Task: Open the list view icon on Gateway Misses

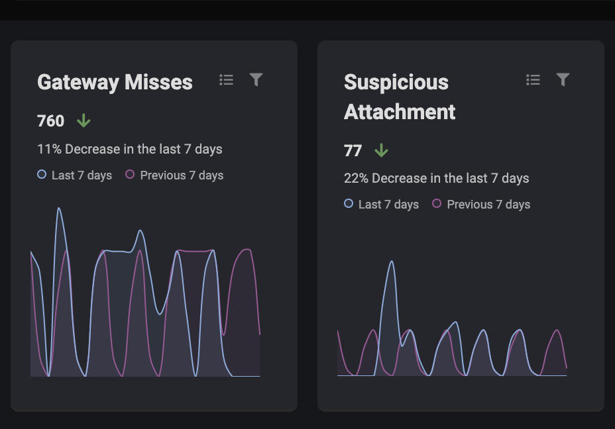Action: (227, 80)
